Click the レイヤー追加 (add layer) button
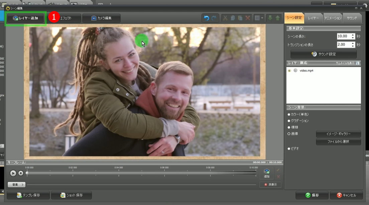This screenshot has height=205, width=369. pos(25,18)
